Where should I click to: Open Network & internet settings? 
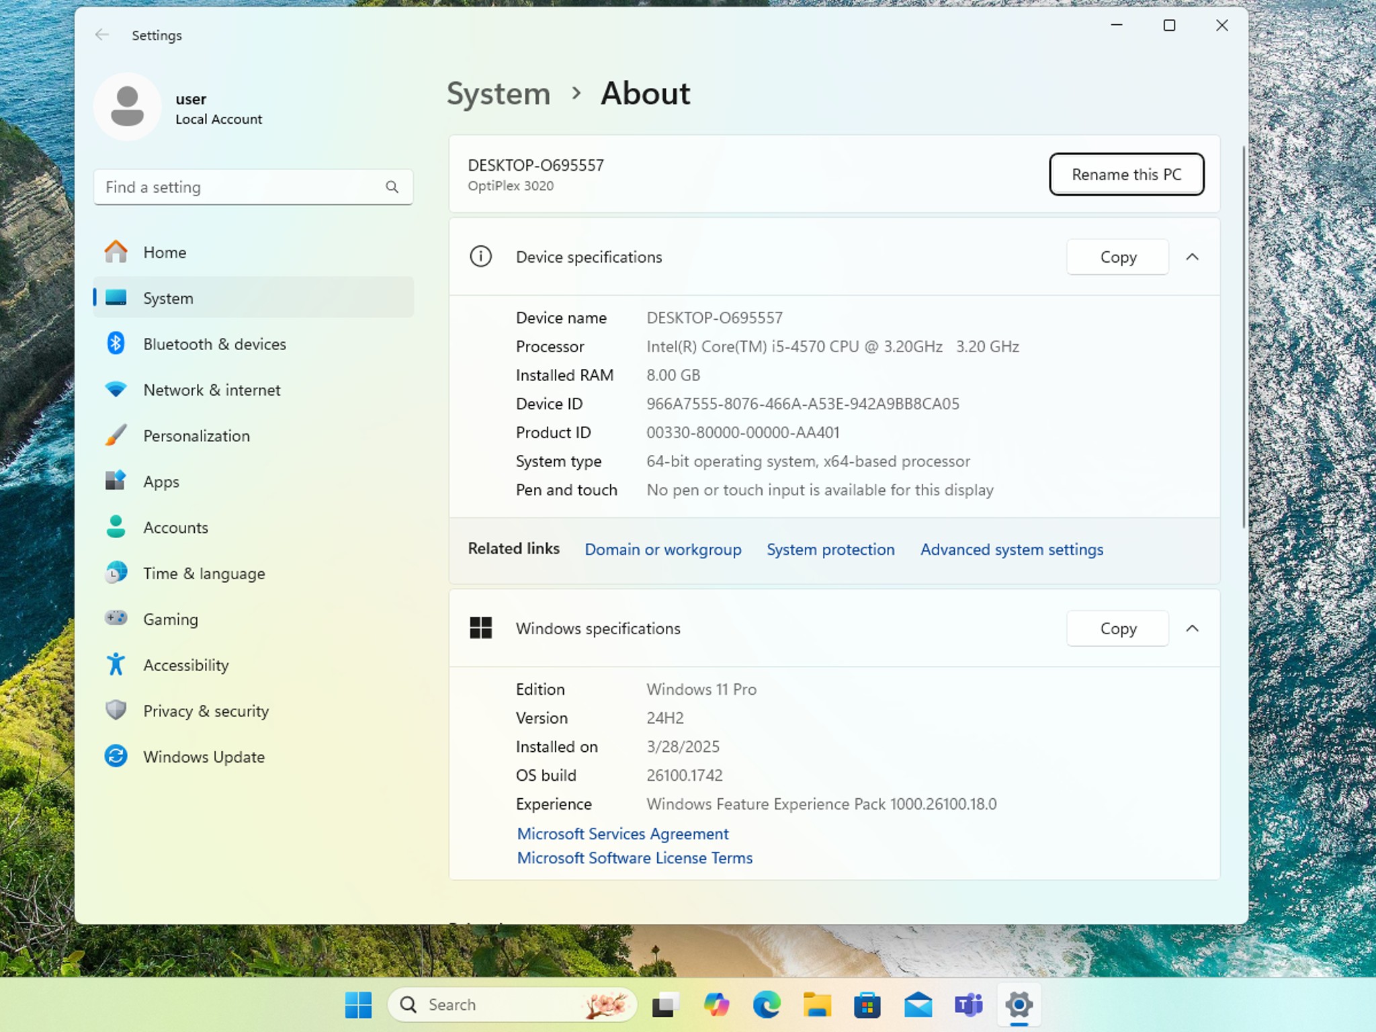tap(253, 390)
